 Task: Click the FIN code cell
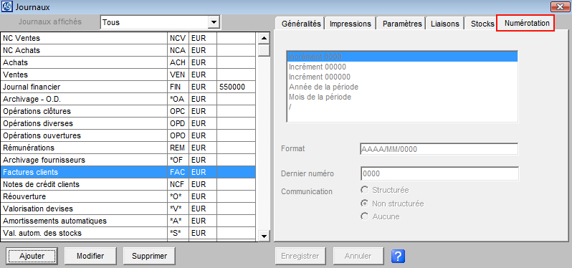(x=178, y=87)
